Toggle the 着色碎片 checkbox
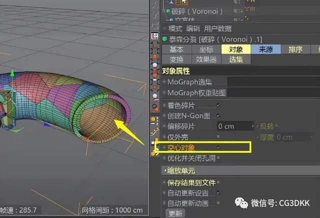Image resolution: width=320 pixels, height=218 pixels. click(218, 105)
